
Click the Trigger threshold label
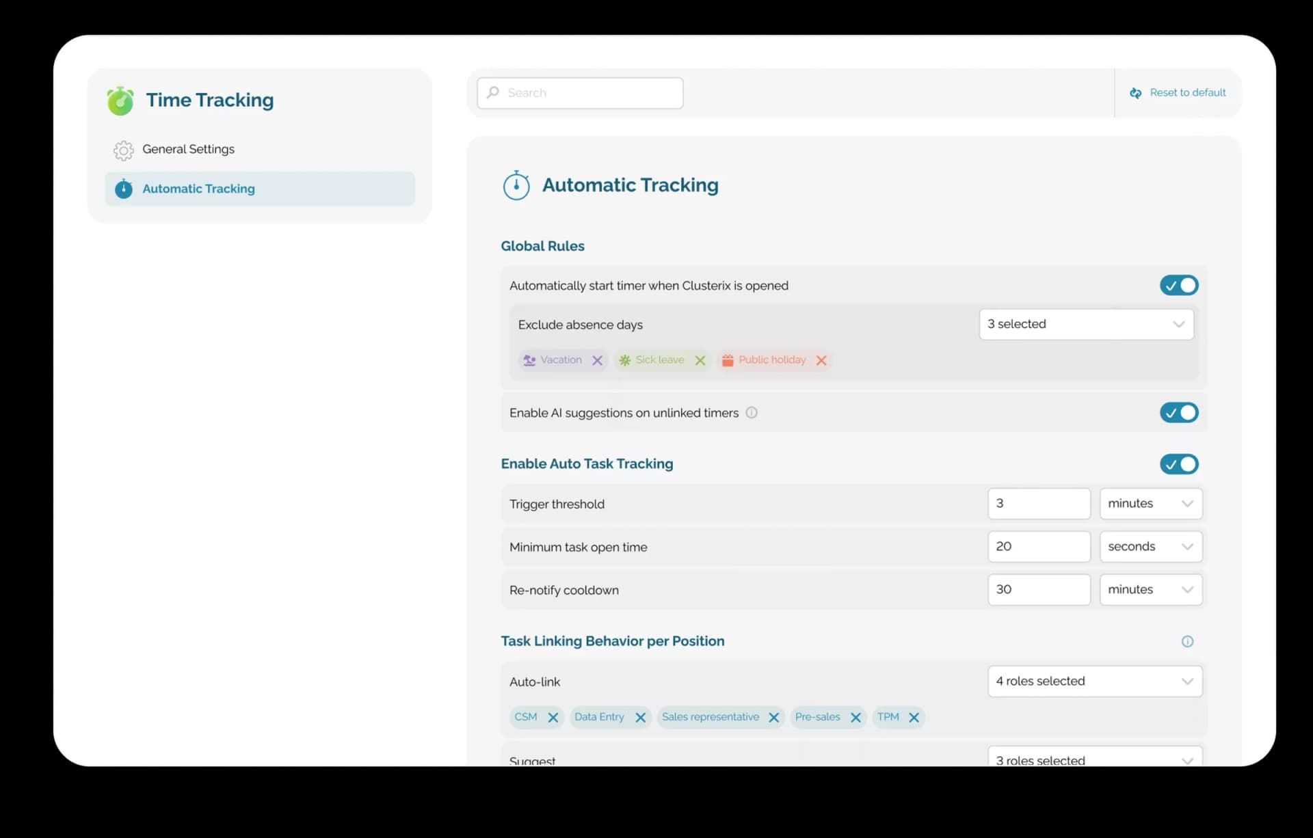(557, 504)
